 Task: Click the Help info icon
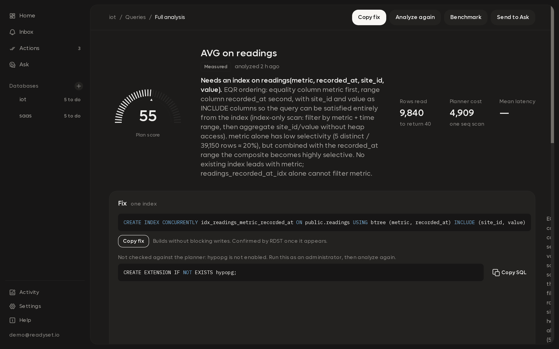point(12,320)
